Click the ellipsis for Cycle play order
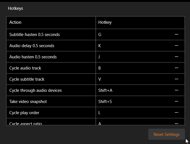This screenshot has width=190, height=144. pos(177,113)
